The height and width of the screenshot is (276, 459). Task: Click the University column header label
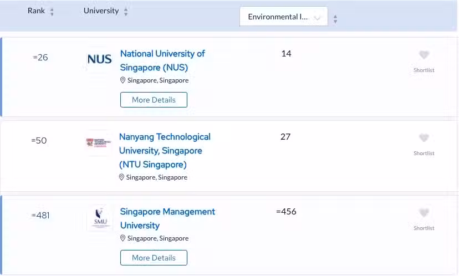pyautogui.click(x=101, y=11)
